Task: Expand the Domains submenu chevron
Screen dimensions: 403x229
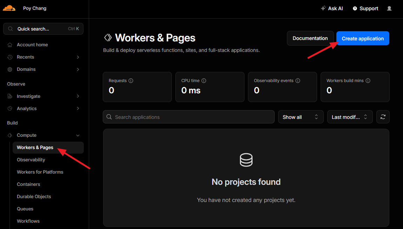Action: click(x=78, y=69)
